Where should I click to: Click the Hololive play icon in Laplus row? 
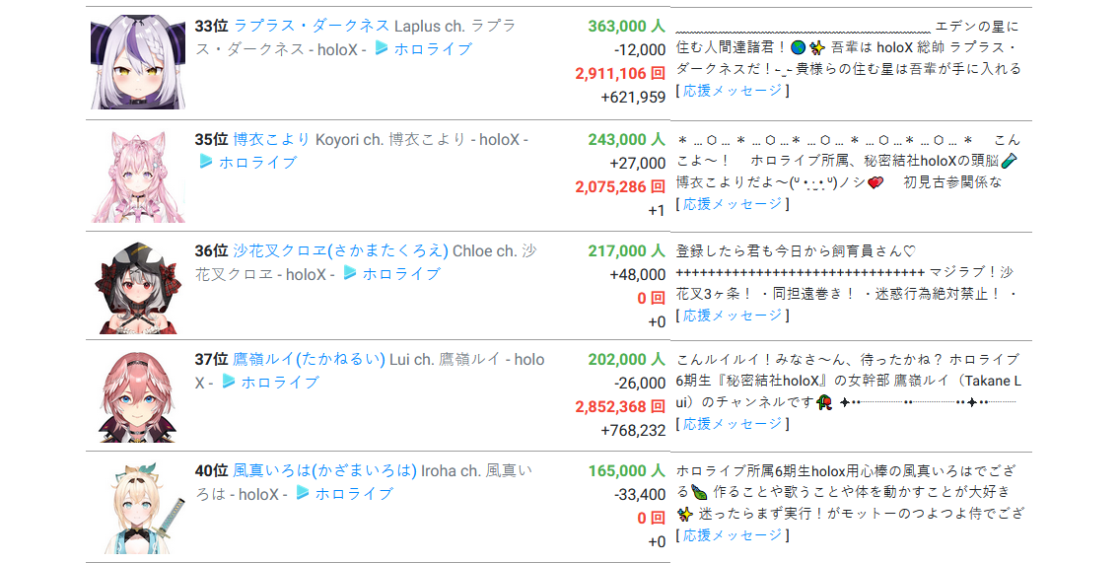tap(382, 48)
